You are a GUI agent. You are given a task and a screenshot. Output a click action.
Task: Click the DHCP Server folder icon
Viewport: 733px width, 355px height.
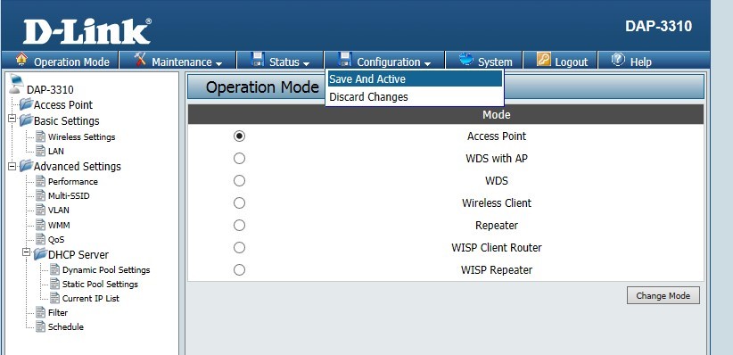point(41,254)
